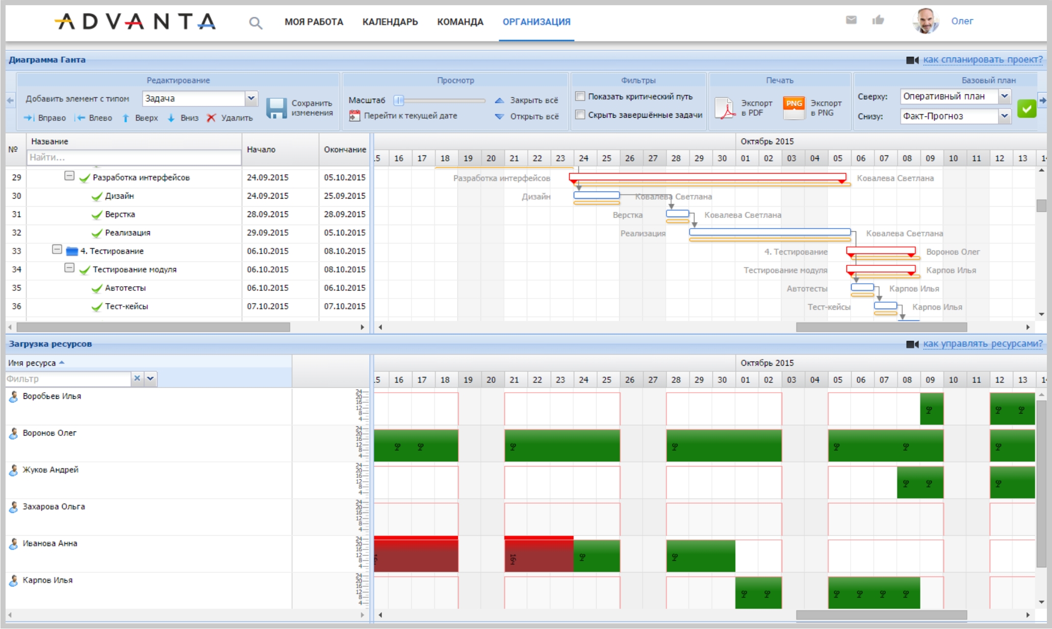Image resolution: width=1052 pixels, height=629 pixels.
Task: Click the folder icon of 4. Тестирование
Action: tap(72, 251)
